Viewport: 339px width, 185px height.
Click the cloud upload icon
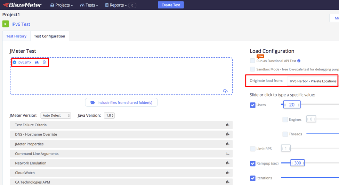(225, 91)
